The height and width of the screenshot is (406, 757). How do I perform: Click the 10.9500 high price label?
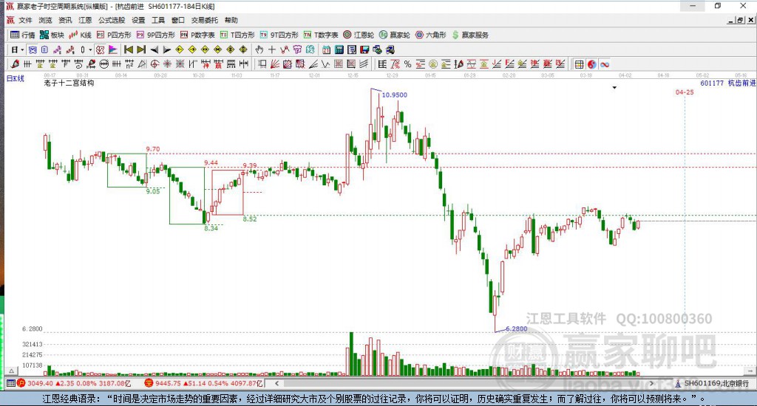pyautogui.click(x=395, y=95)
